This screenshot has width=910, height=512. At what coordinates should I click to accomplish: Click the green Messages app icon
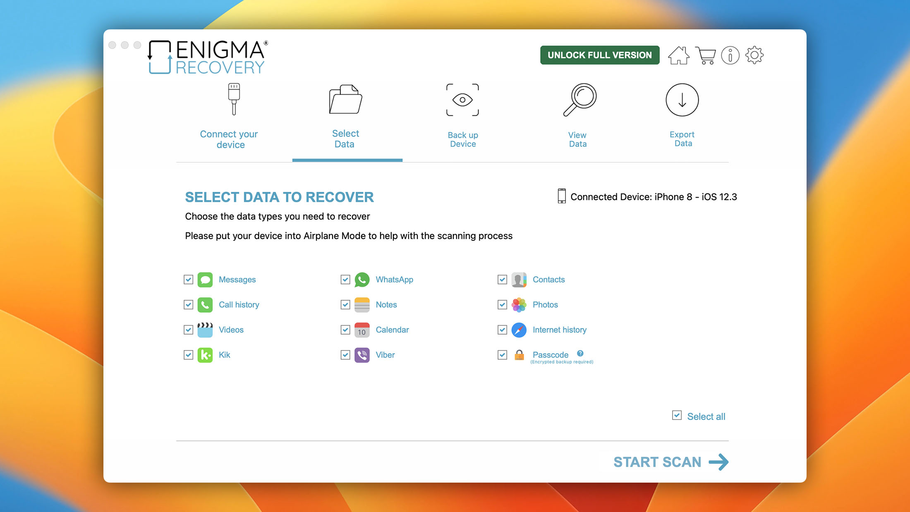coord(205,280)
